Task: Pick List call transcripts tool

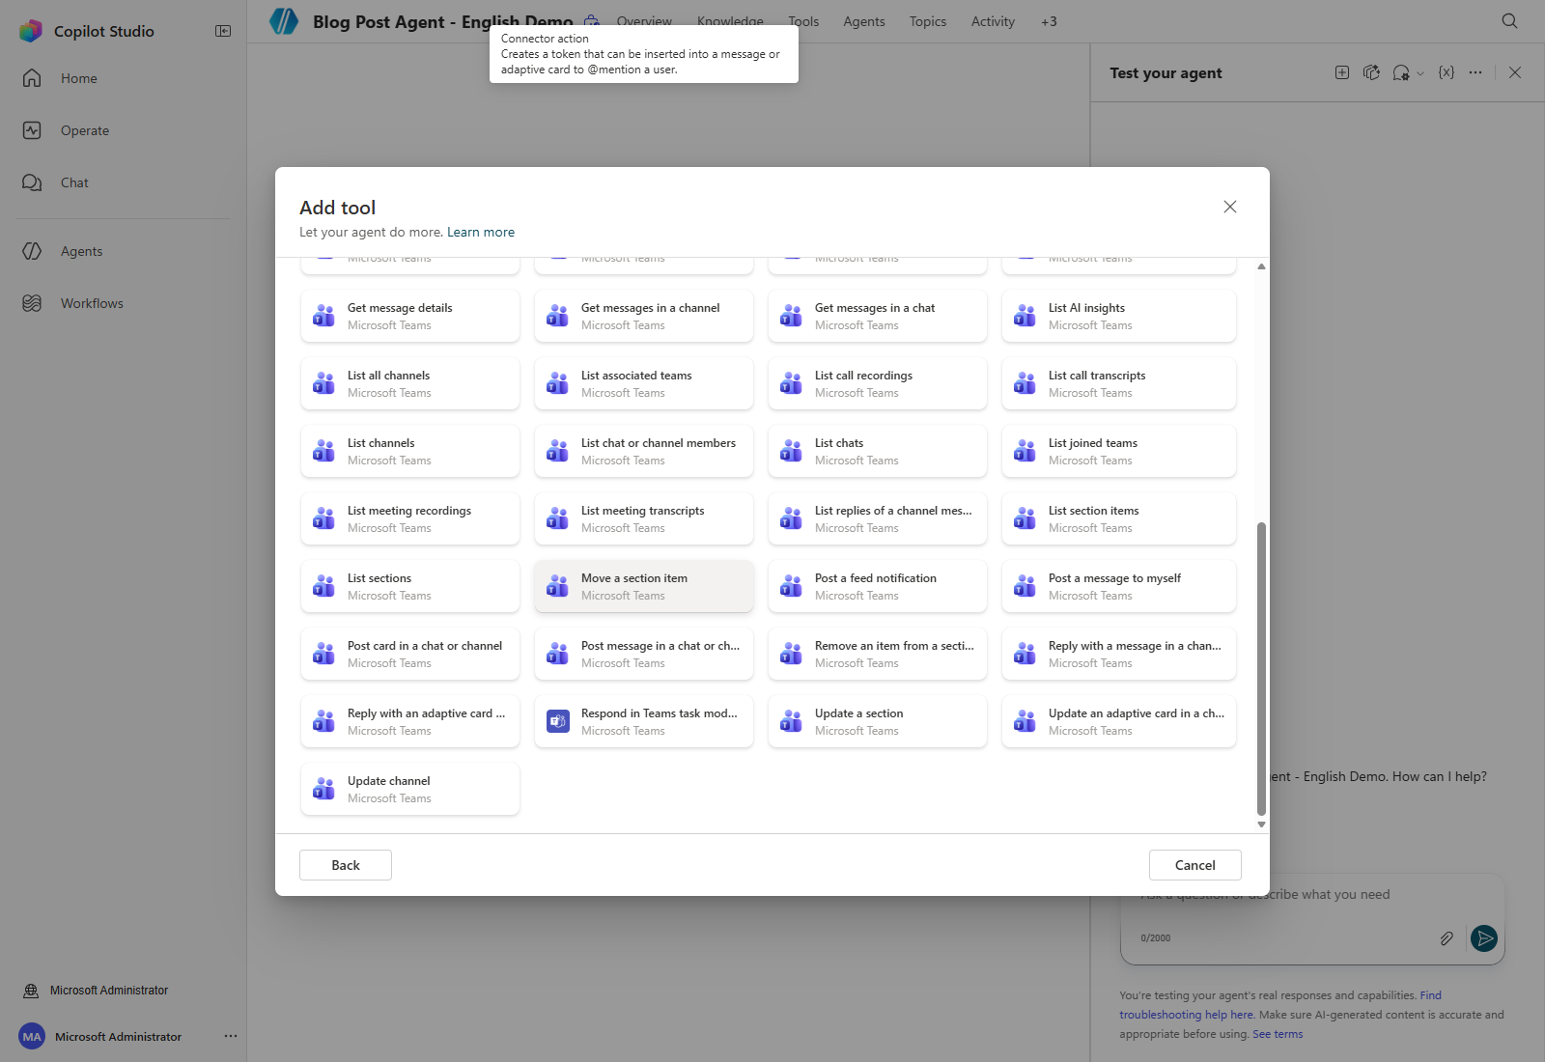Action: pyautogui.click(x=1119, y=383)
